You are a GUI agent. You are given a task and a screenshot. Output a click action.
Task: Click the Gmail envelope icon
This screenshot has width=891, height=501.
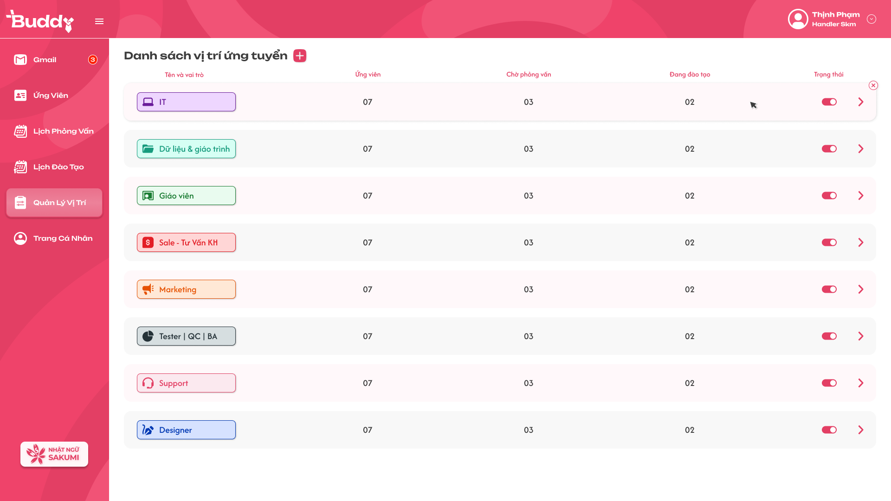20,60
